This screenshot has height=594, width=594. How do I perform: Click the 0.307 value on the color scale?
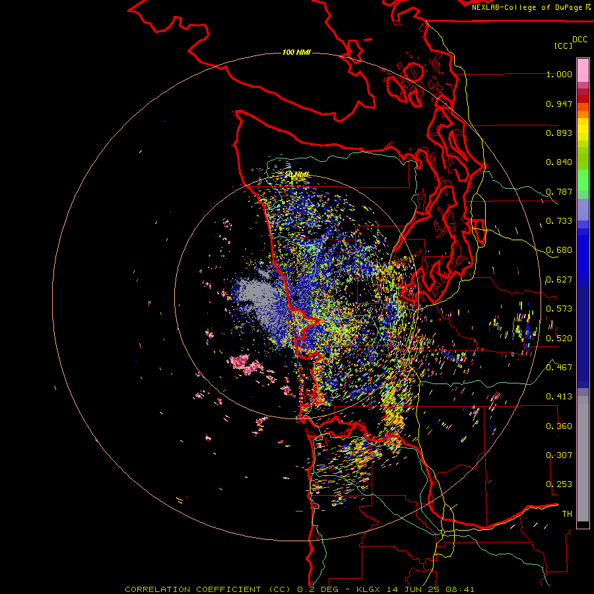coord(559,455)
